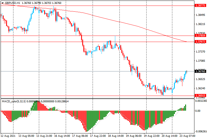Click the 19 Aug 22:00 time label
The image size is (207, 139).
tap(152, 136)
